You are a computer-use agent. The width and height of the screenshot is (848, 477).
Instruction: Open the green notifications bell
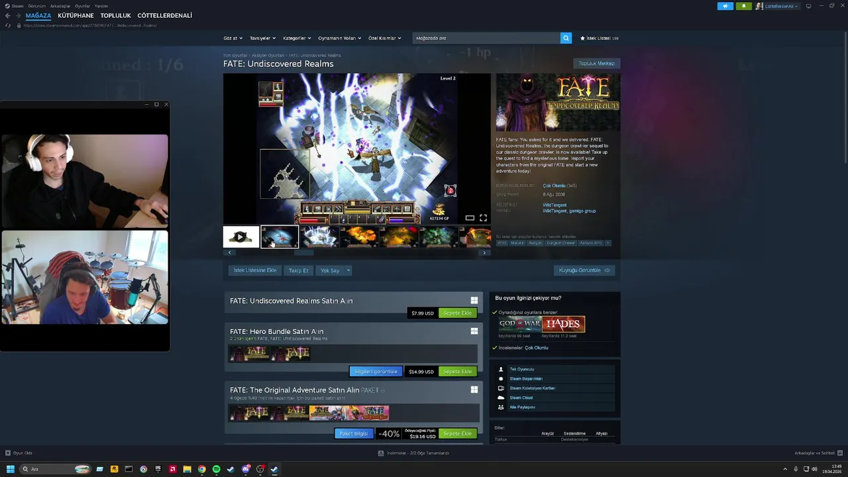pyautogui.click(x=743, y=6)
